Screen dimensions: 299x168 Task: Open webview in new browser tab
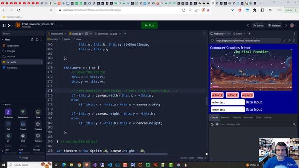click(x=294, y=41)
